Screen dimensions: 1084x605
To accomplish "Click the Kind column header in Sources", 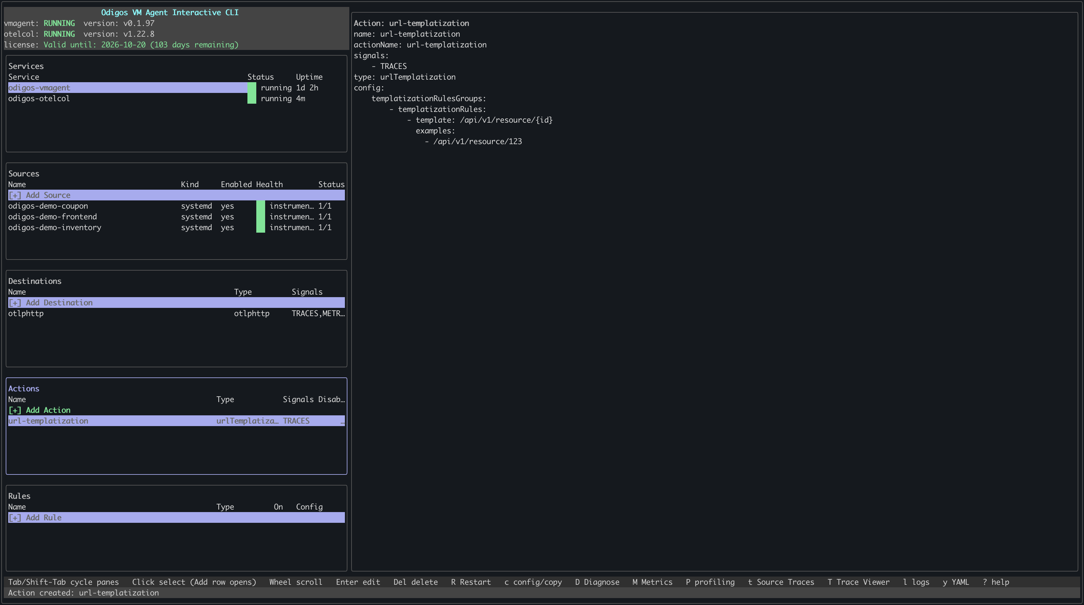I will 190,185.
